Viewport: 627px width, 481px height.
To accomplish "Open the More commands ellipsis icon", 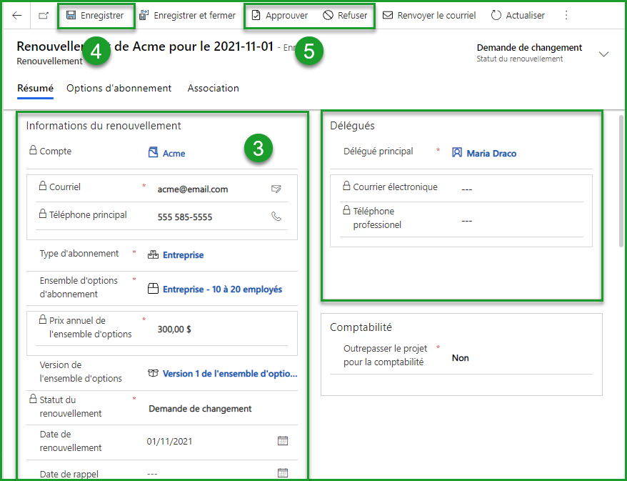I will [x=566, y=14].
